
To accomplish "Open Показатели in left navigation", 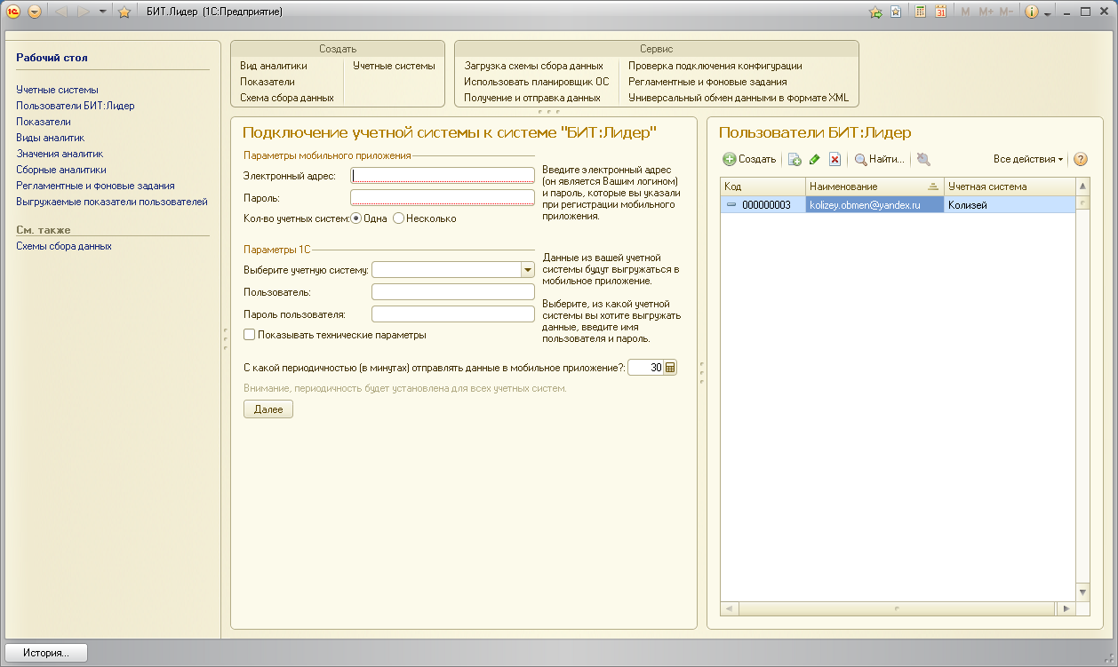I will 44,122.
